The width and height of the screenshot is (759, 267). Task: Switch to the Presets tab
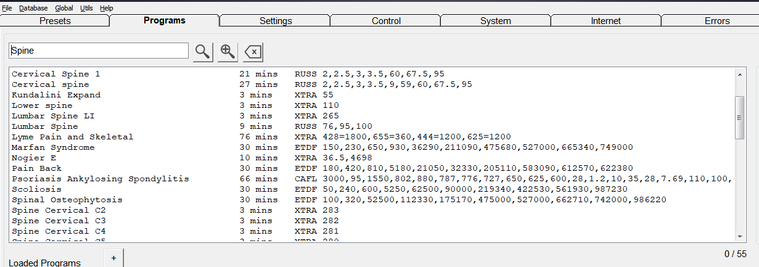point(55,21)
